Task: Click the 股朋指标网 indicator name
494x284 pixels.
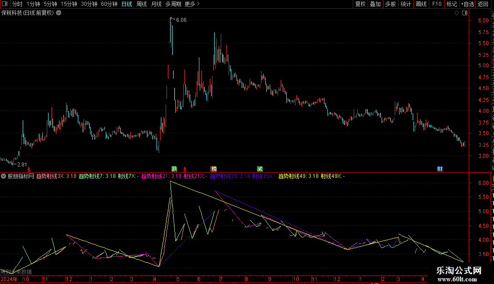Action: coord(21,177)
